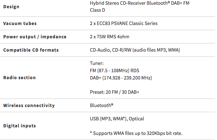Click the registered trademark symbol after Bluetooth in Design

pyautogui.click(x=169, y=2)
